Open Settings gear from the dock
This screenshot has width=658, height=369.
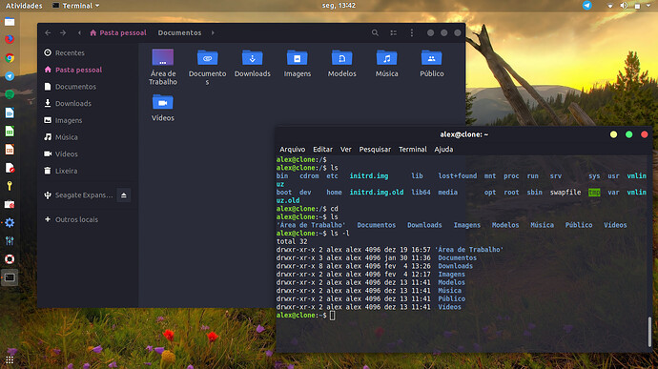point(10,222)
